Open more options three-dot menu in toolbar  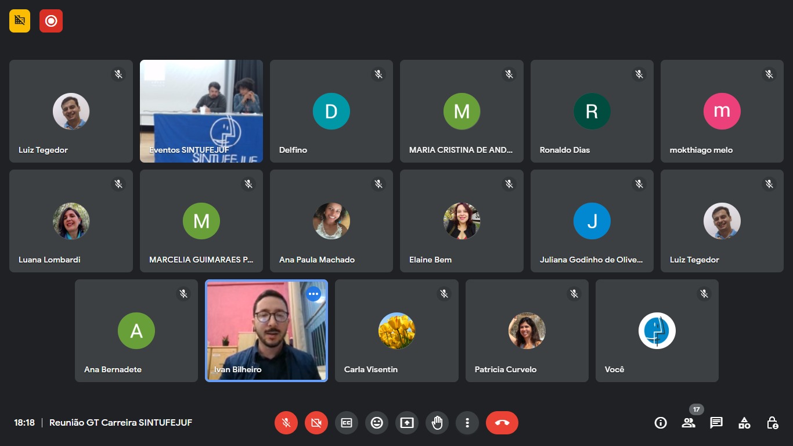tap(467, 423)
